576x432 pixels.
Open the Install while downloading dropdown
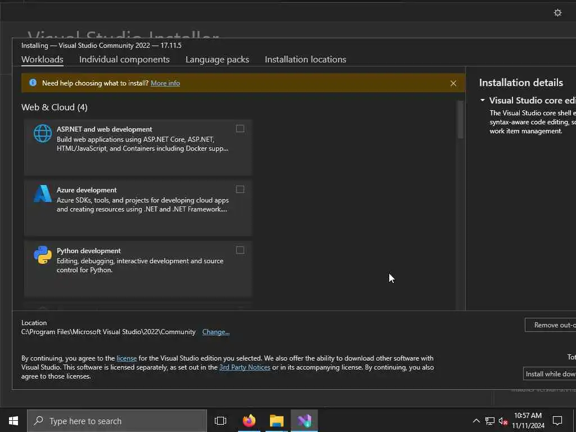click(x=550, y=373)
